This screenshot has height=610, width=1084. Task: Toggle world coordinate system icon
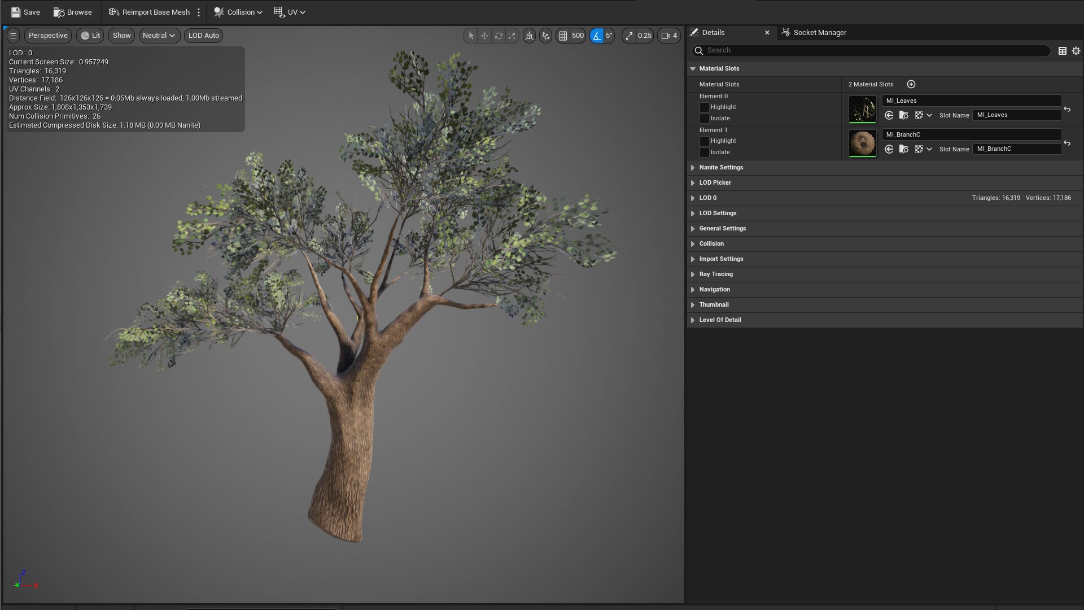(529, 36)
